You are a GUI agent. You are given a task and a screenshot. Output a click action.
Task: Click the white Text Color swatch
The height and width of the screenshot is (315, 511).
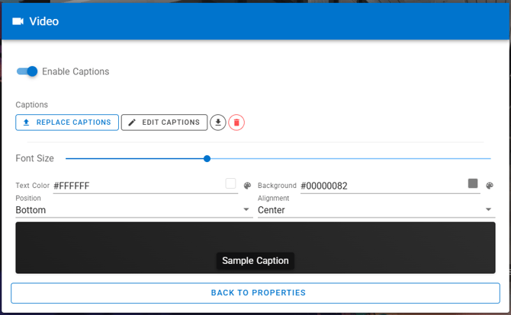coord(230,183)
